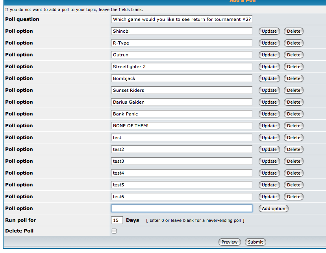Click the Shinobi option text field

pos(182,31)
